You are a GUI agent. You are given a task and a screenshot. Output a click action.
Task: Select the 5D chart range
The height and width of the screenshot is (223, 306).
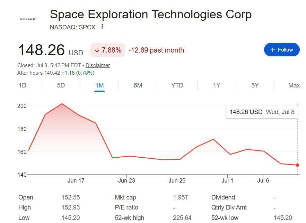pyautogui.click(x=61, y=85)
